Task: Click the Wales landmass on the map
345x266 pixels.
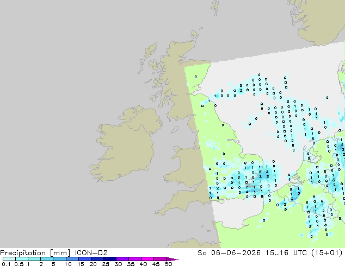Action: [187, 167]
